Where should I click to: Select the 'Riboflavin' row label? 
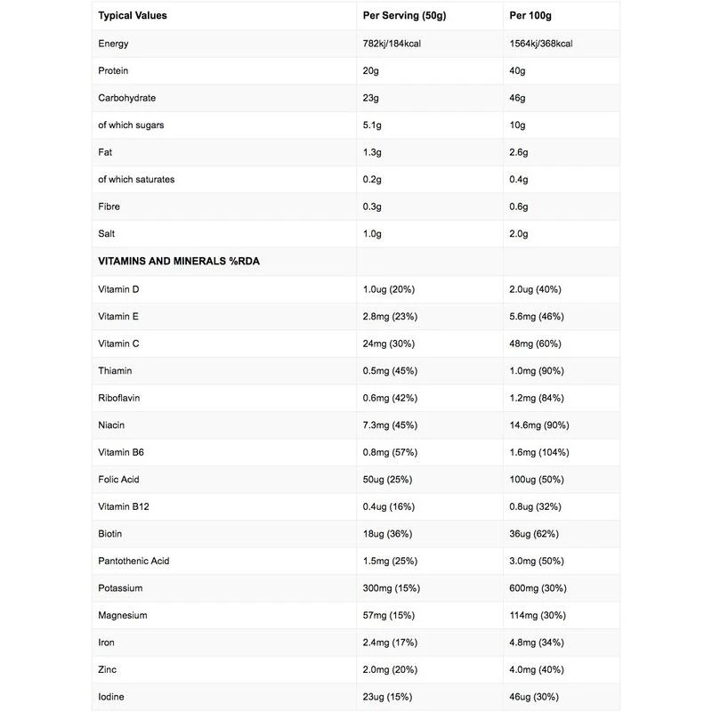coord(119,398)
